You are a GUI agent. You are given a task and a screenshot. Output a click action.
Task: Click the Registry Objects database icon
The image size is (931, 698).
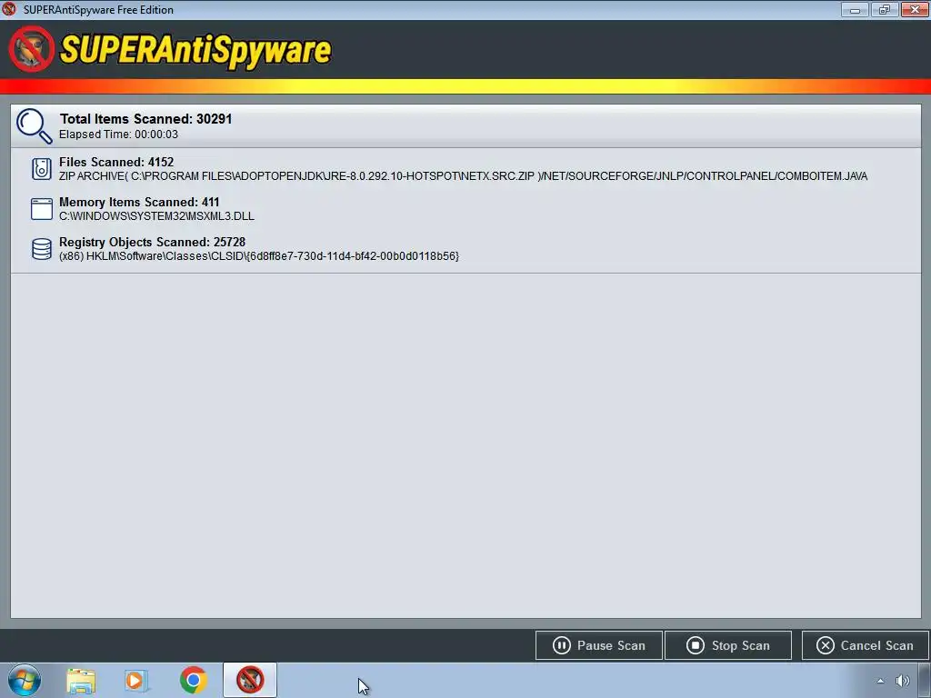pyautogui.click(x=42, y=249)
